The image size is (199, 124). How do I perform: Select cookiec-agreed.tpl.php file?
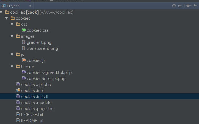49,73
